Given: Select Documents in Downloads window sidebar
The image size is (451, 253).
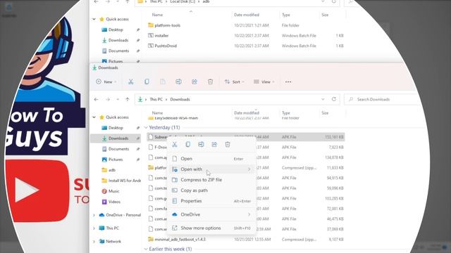Looking at the screenshot, I should (x=116, y=149).
